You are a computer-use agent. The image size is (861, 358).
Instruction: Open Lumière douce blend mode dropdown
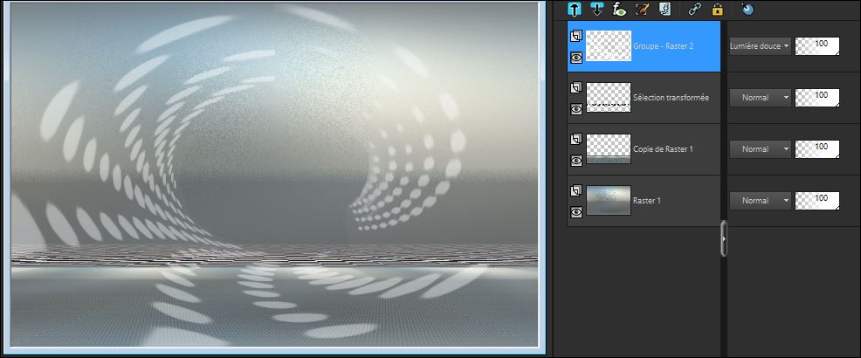pos(760,46)
